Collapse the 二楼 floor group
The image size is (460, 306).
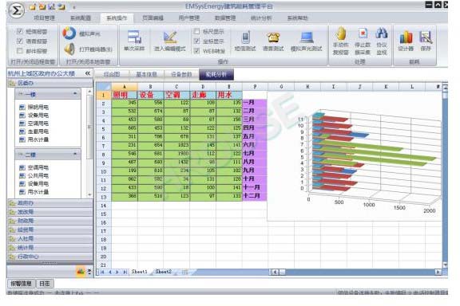75,154
